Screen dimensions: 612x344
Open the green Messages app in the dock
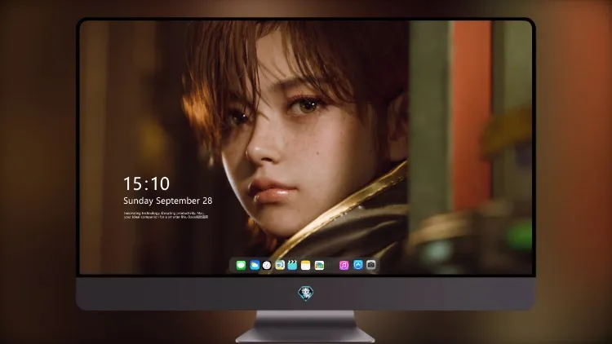pos(241,265)
